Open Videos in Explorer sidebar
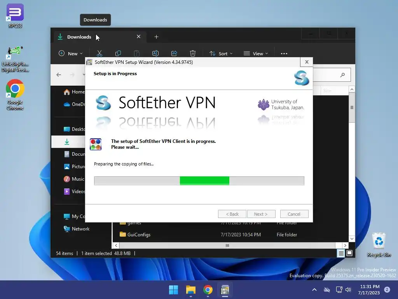The height and width of the screenshot is (299, 398). tap(74, 192)
